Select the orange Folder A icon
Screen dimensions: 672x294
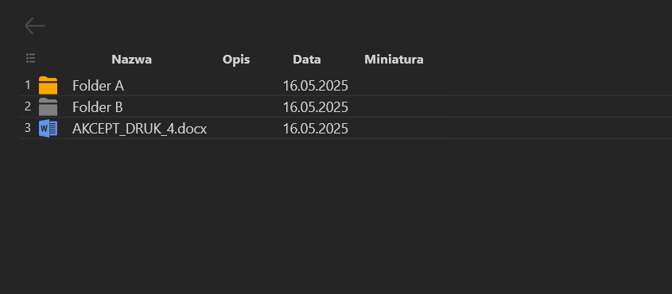pos(48,85)
